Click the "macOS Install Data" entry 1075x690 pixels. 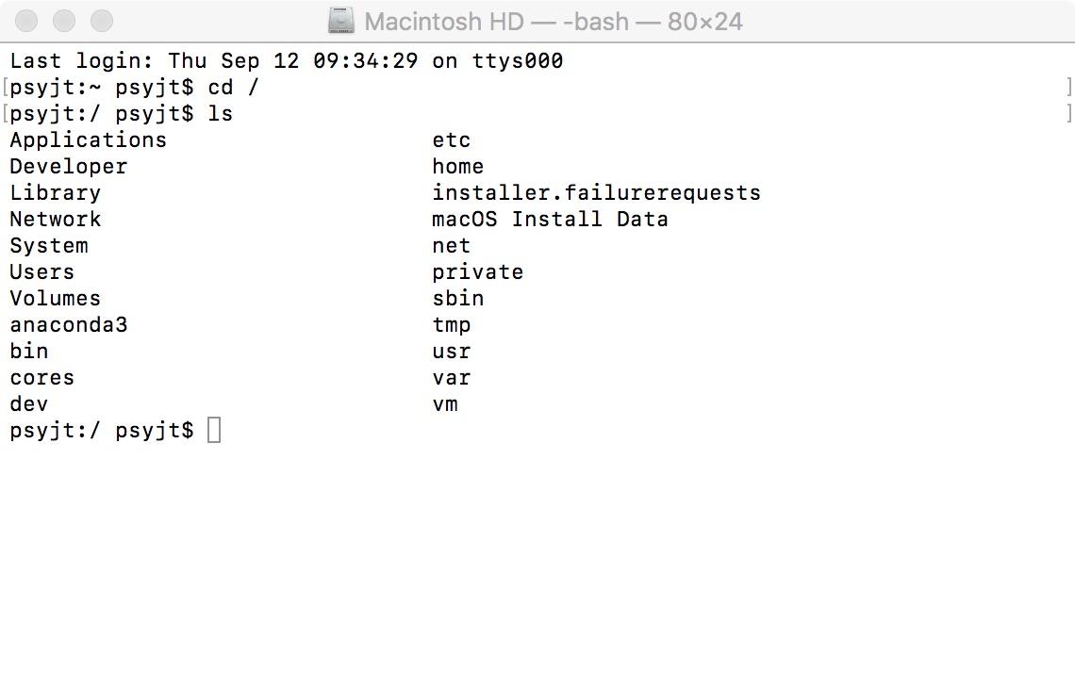pos(550,220)
